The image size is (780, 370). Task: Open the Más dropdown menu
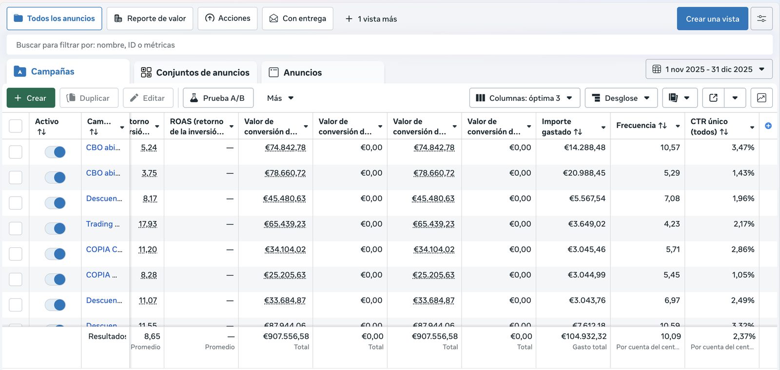[x=280, y=98]
